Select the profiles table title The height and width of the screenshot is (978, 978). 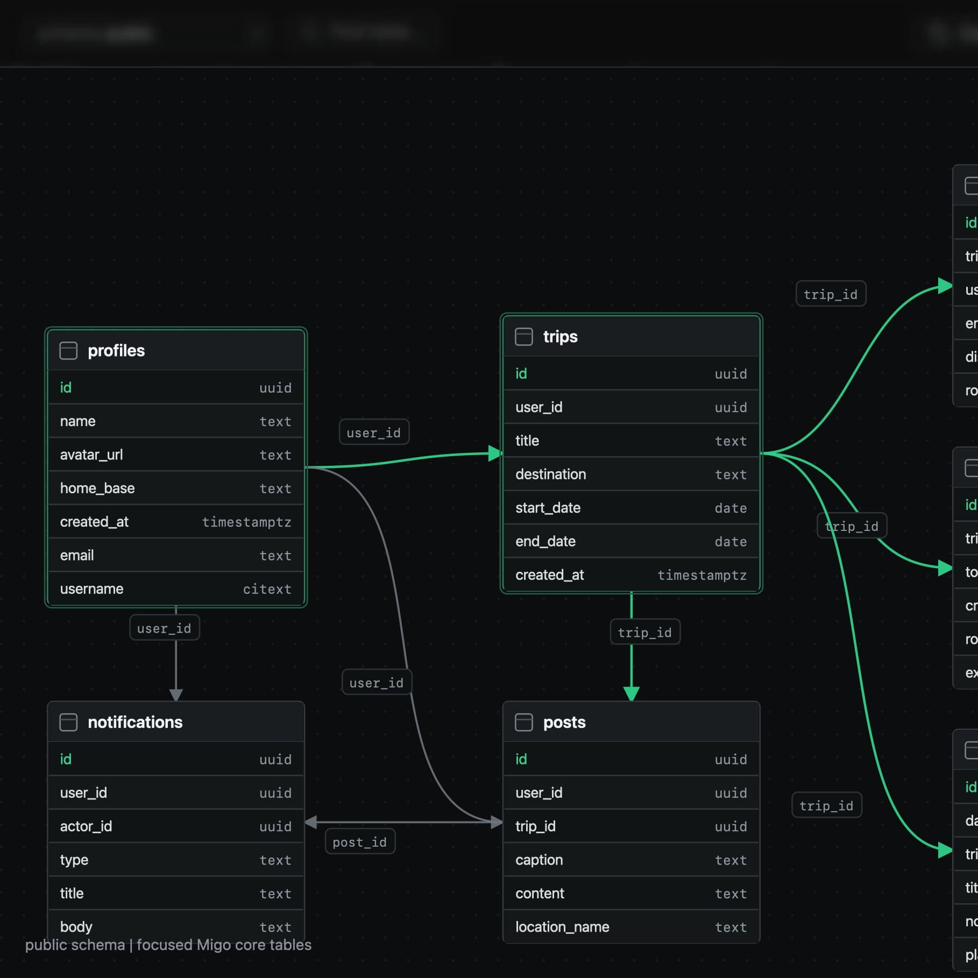point(116,351)
